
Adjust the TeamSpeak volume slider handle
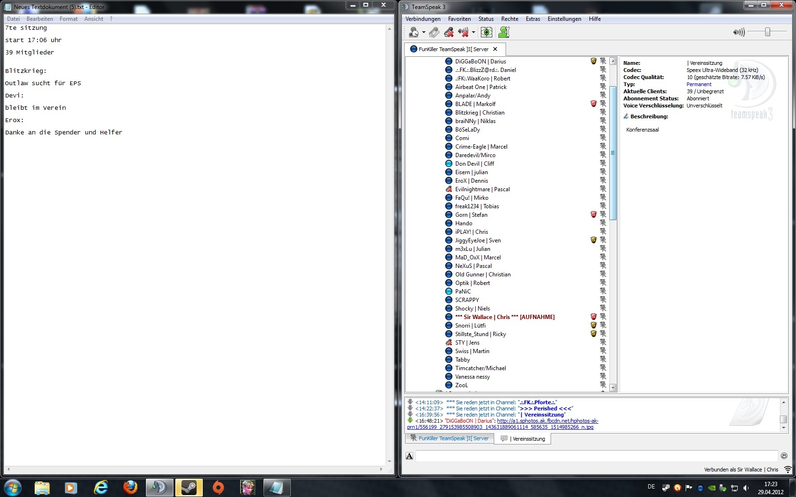[768, 32]
